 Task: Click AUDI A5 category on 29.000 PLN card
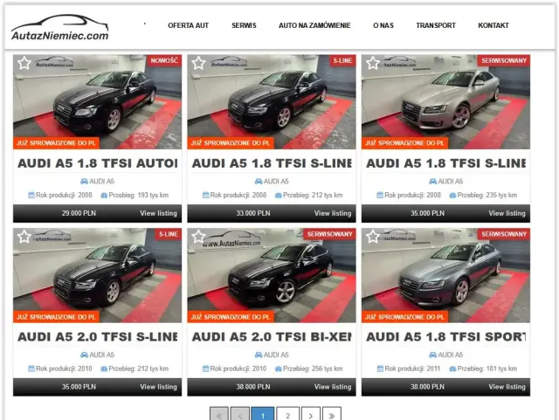[101, 182]
